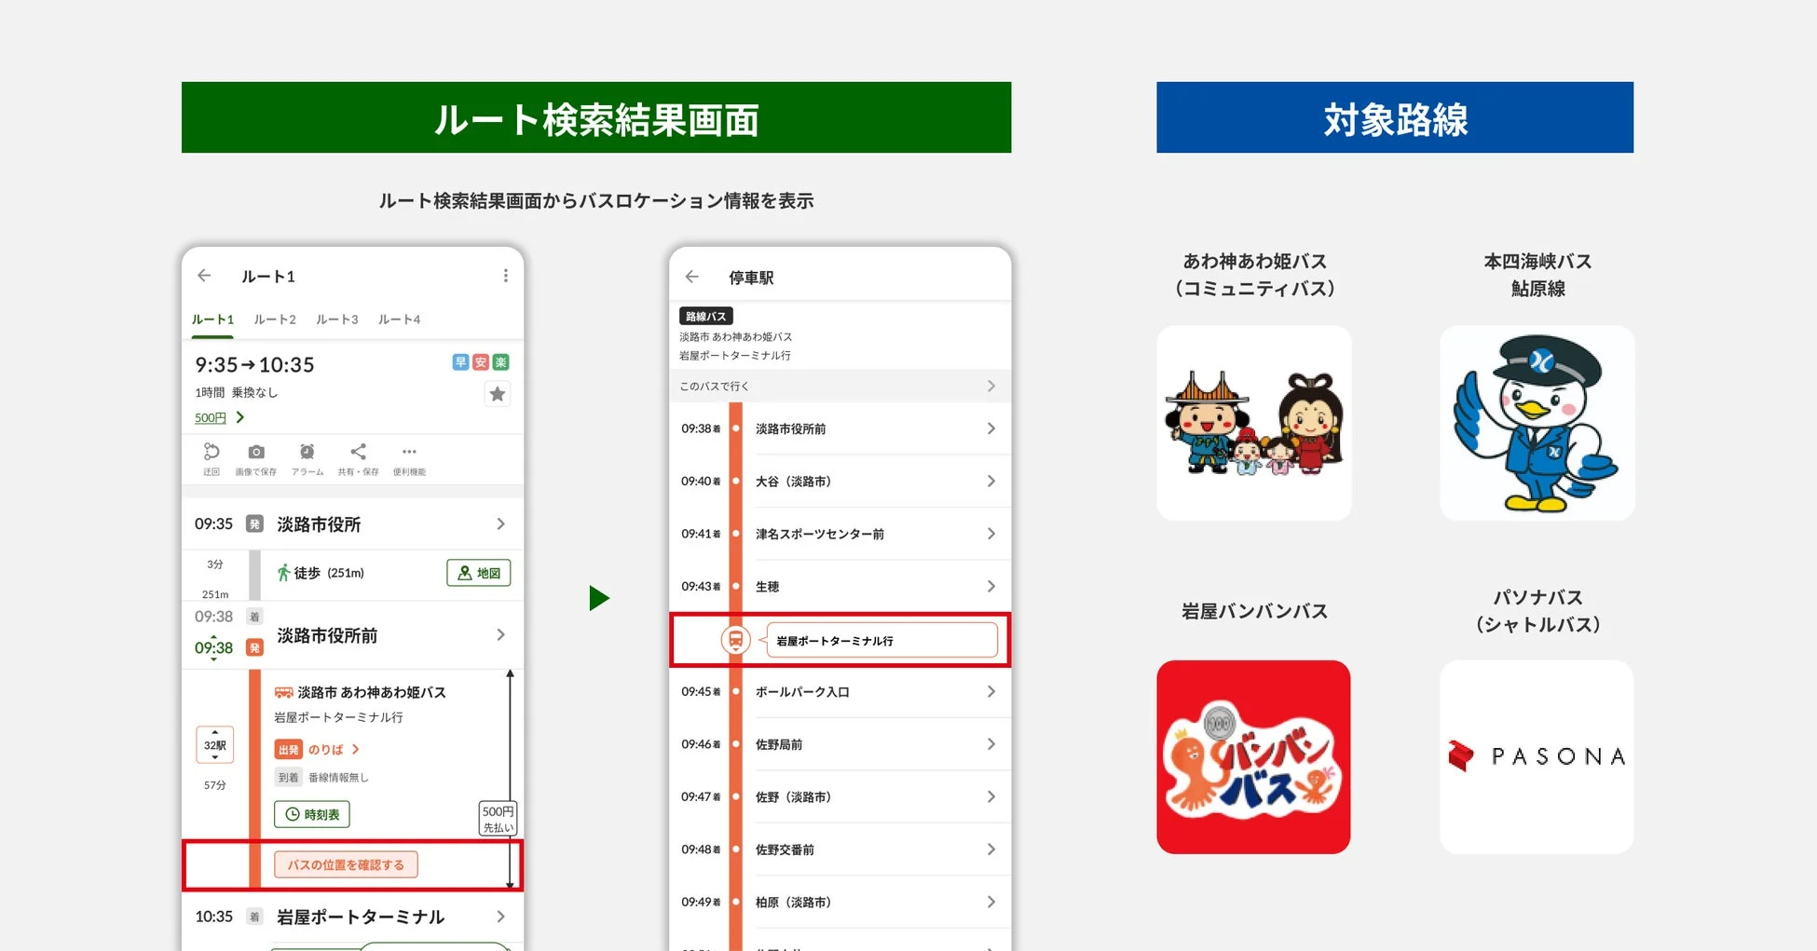Switch to the ルート2 tab
This screenshot has height=951, width=1817.
pyautogui.click(x=275, y=319)
